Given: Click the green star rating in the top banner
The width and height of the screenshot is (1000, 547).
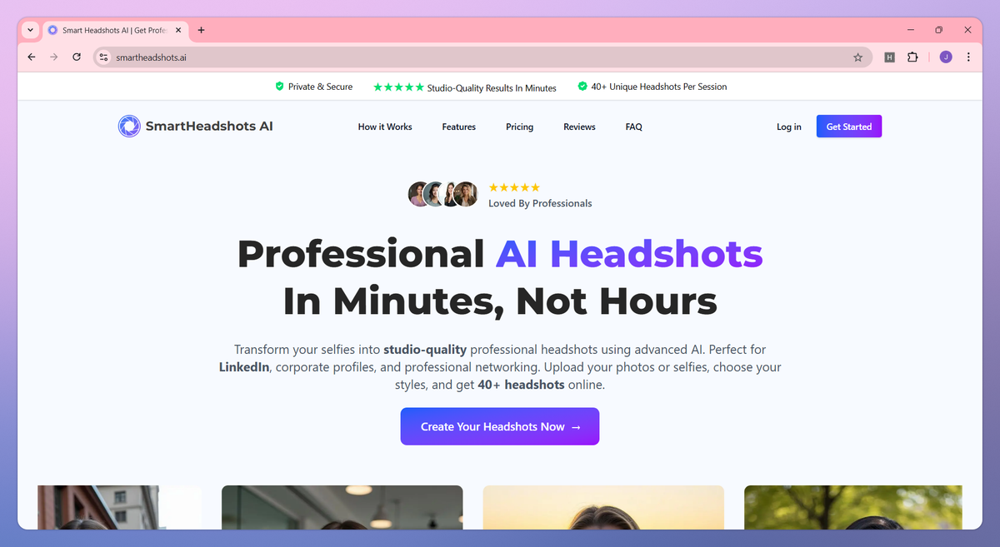Looking at the screenshot, I should (398, 87).
